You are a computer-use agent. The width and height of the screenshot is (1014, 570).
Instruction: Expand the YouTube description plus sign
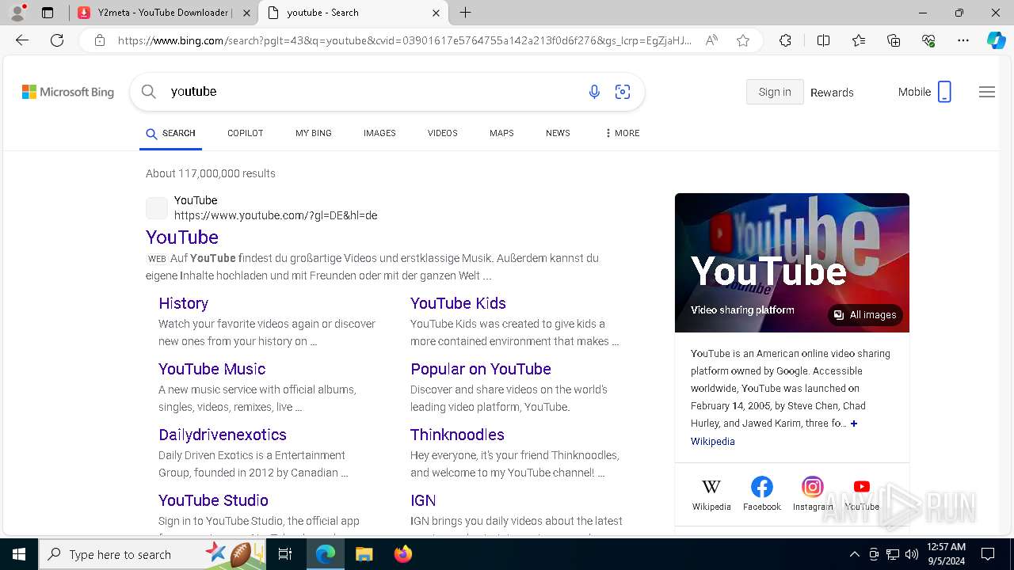[x=854, y=424]
